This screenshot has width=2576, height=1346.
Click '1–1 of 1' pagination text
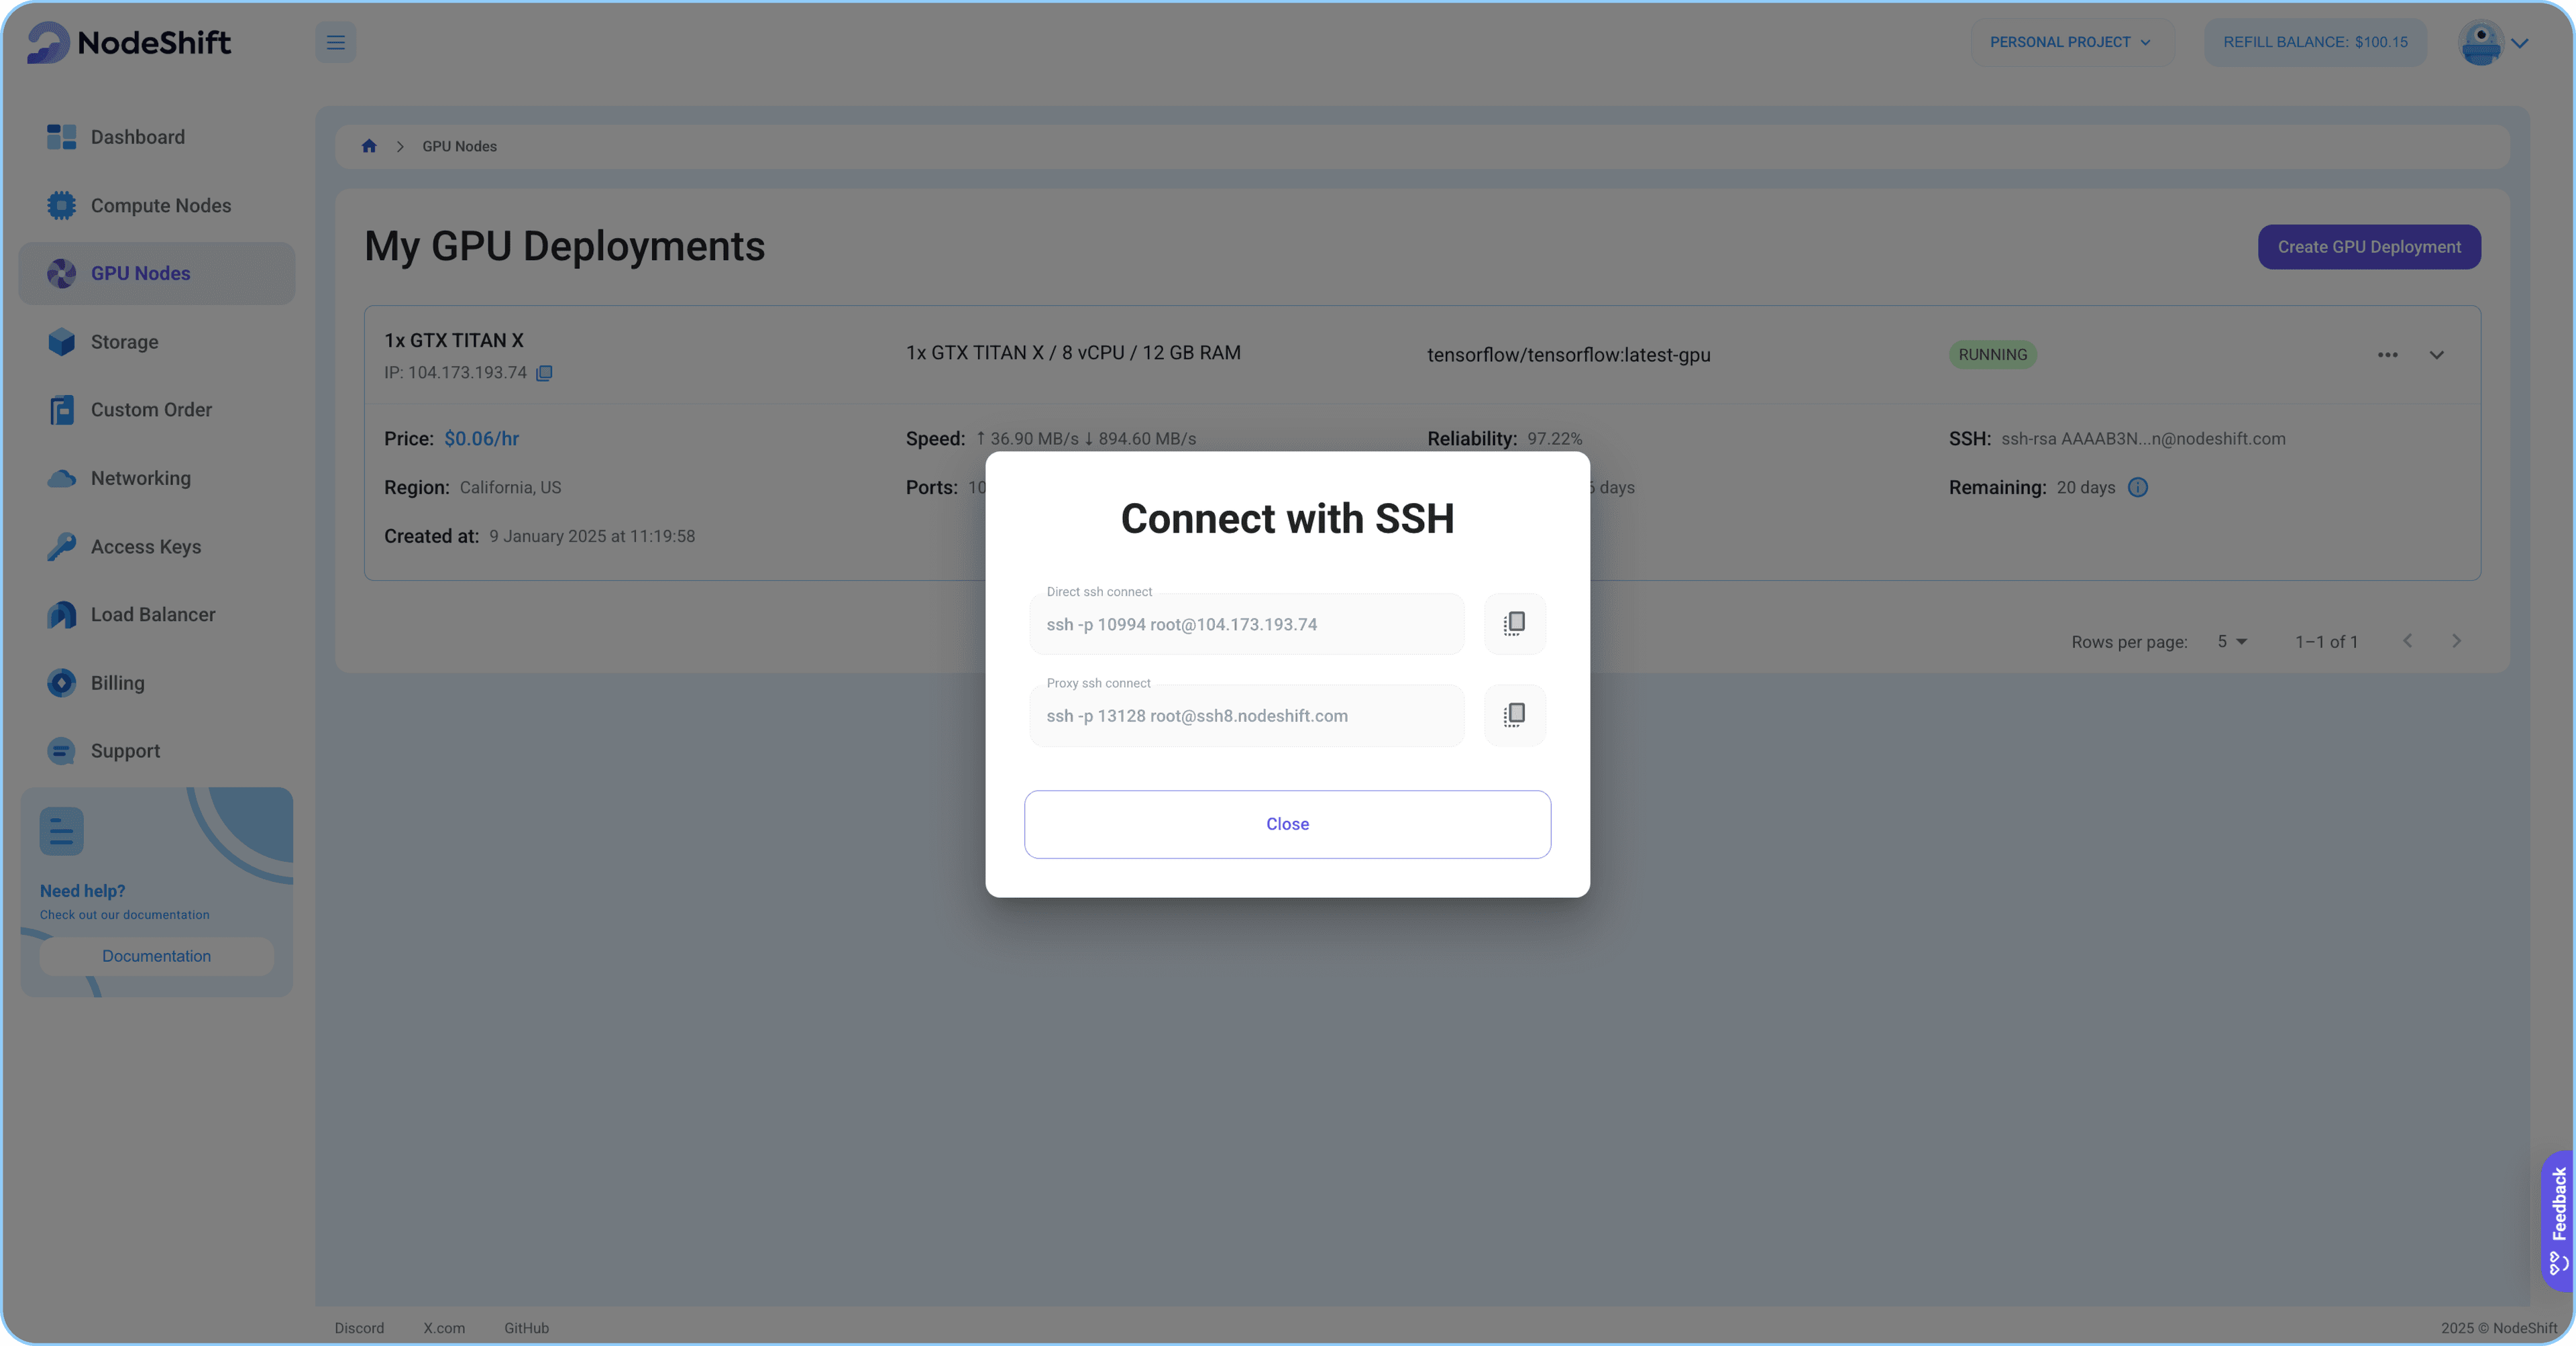click(x=2326, y=642)
